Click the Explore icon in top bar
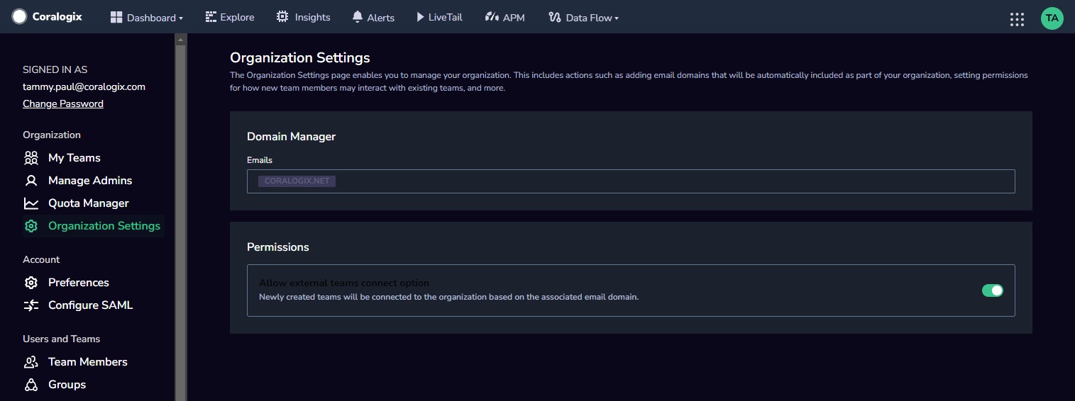 coord(211,17)
